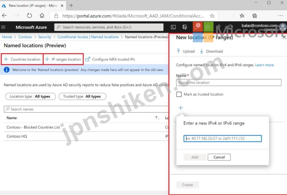Open browser favorites list

[x=242, y=16]
